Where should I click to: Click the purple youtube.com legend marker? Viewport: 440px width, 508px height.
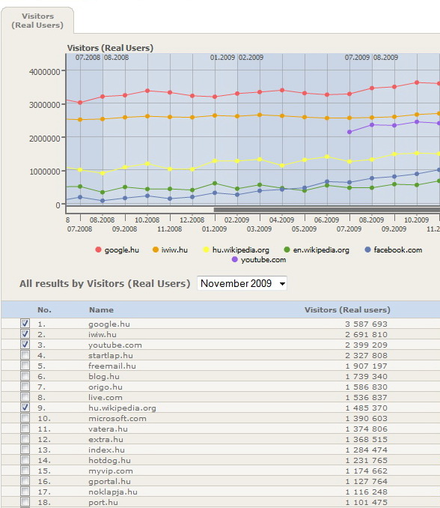point(234,259)
